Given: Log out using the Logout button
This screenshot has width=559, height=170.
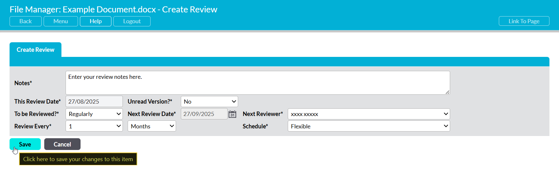Looking at the screenshot, I should 132,21.
